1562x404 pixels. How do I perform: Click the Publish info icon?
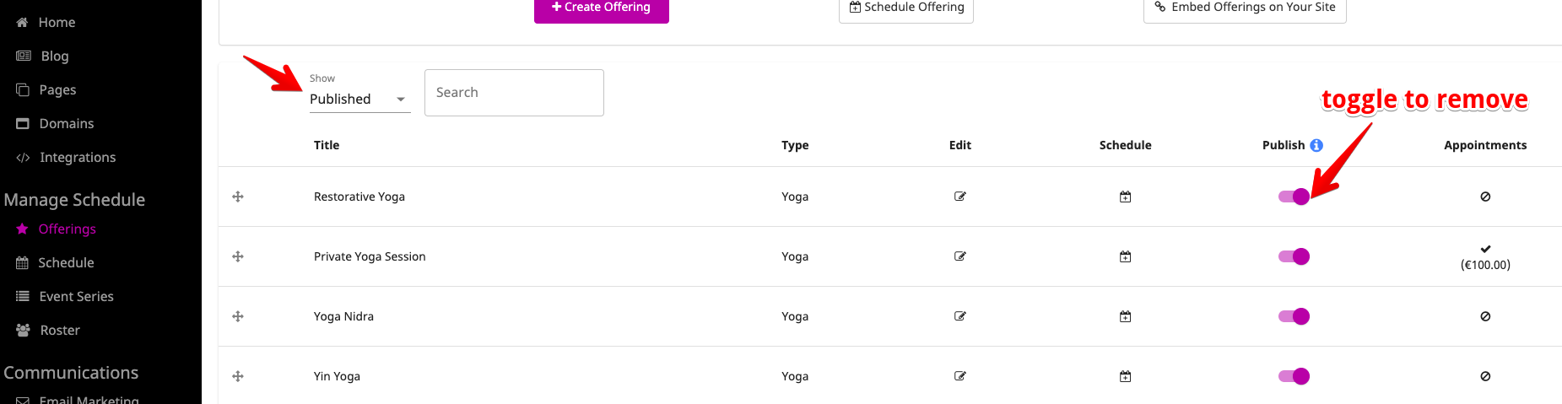1316,145
